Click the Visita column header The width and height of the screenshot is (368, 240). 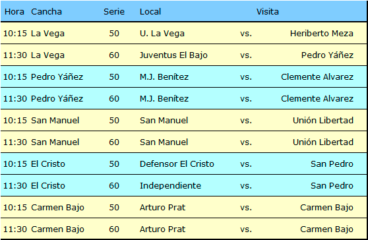pyautogui.click(x=268, y=11)
